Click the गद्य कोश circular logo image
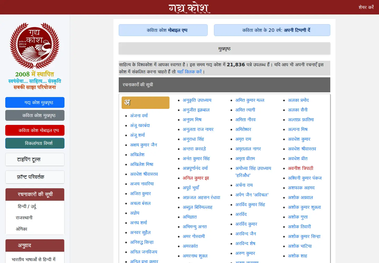The height and width of the screenshot is (263, 379). click(34, 46)
